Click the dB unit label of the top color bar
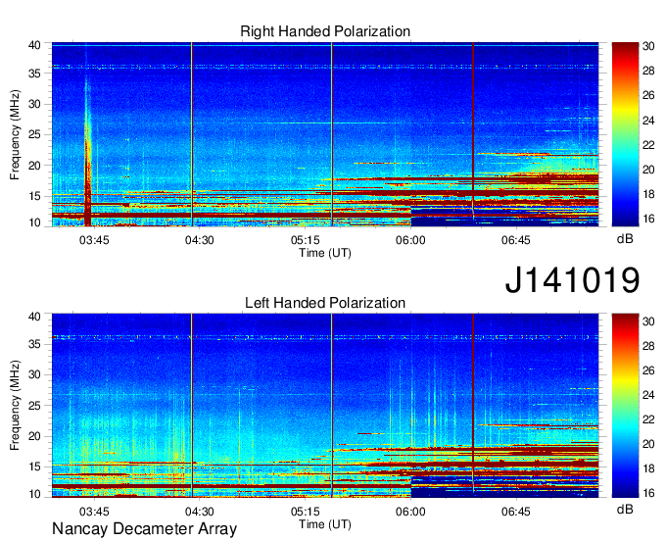The image size is (666, 541). click(x=625, y=239)
